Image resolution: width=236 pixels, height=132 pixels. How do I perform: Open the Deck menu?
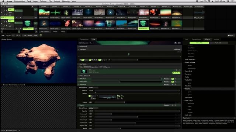pos(29,1)
